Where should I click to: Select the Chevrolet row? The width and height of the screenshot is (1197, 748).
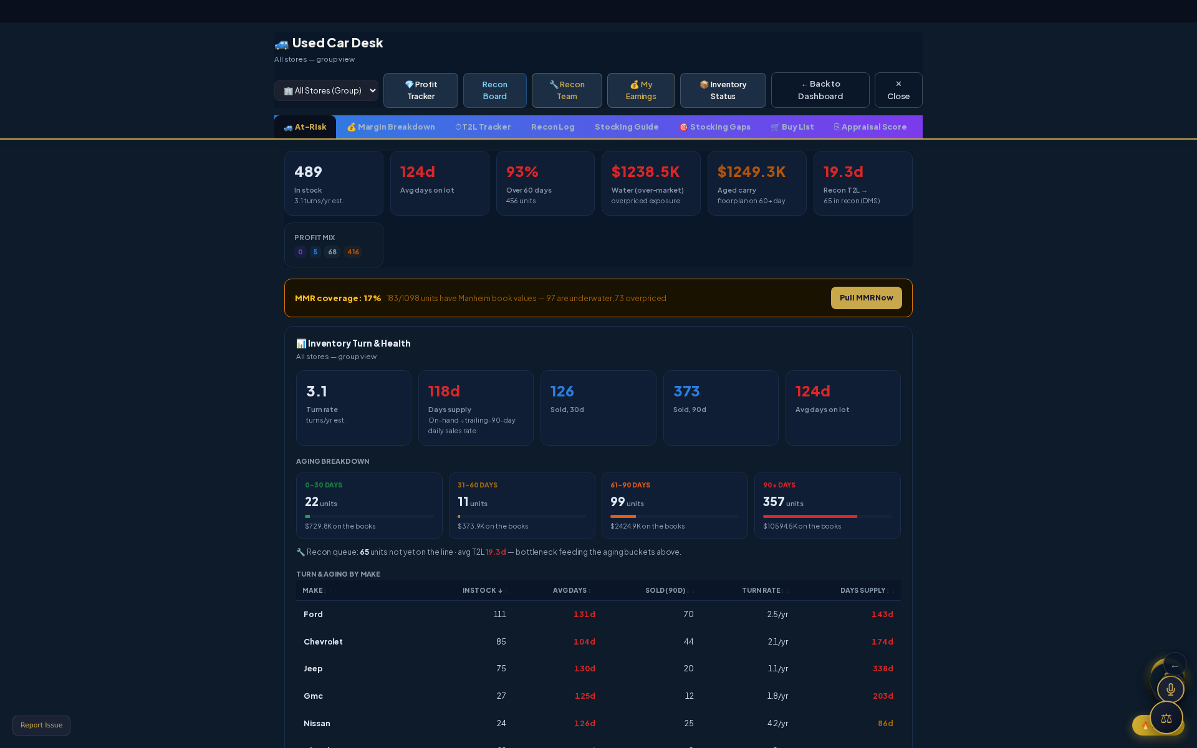598,642
